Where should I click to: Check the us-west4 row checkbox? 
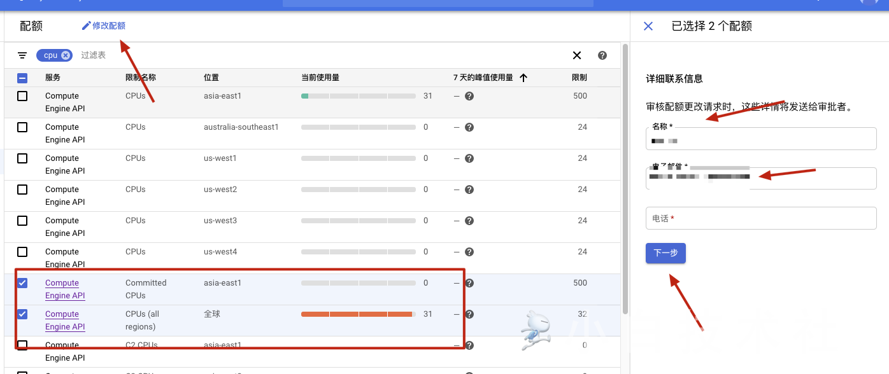[22, 252]
